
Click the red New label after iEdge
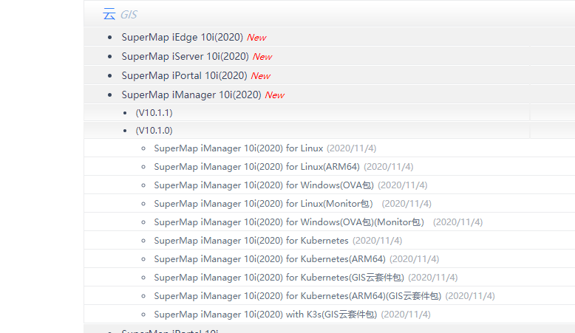(256, 38)
